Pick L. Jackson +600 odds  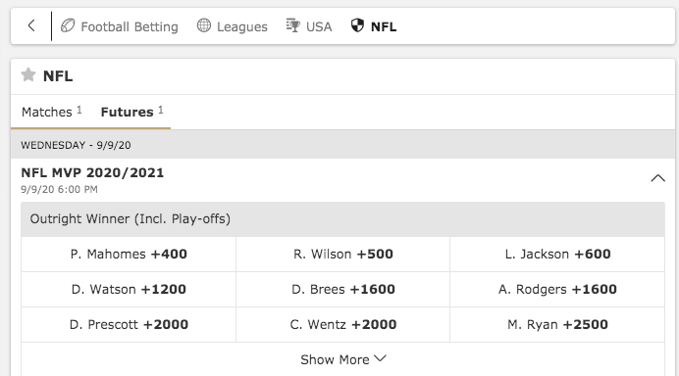point(557,255)
